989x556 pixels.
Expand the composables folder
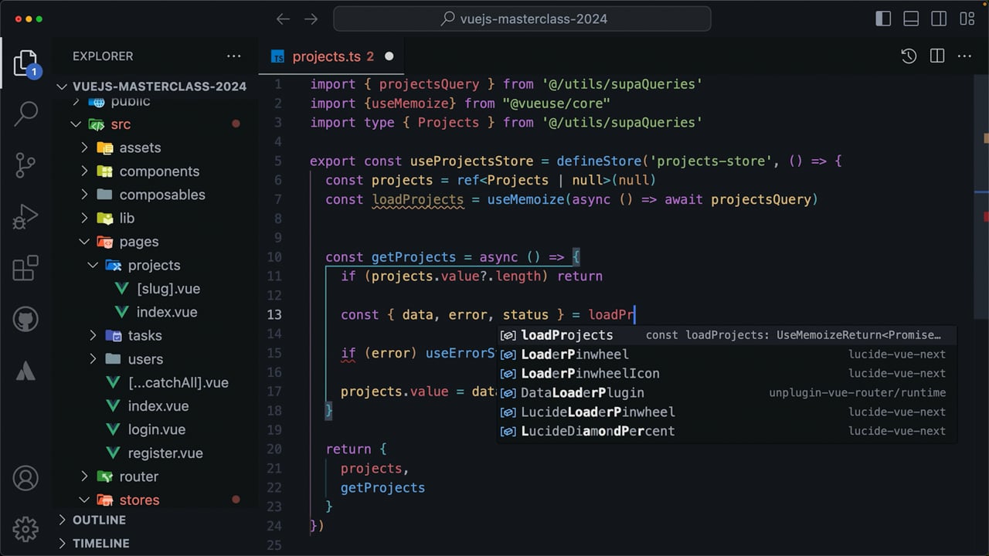pos(155,195)
